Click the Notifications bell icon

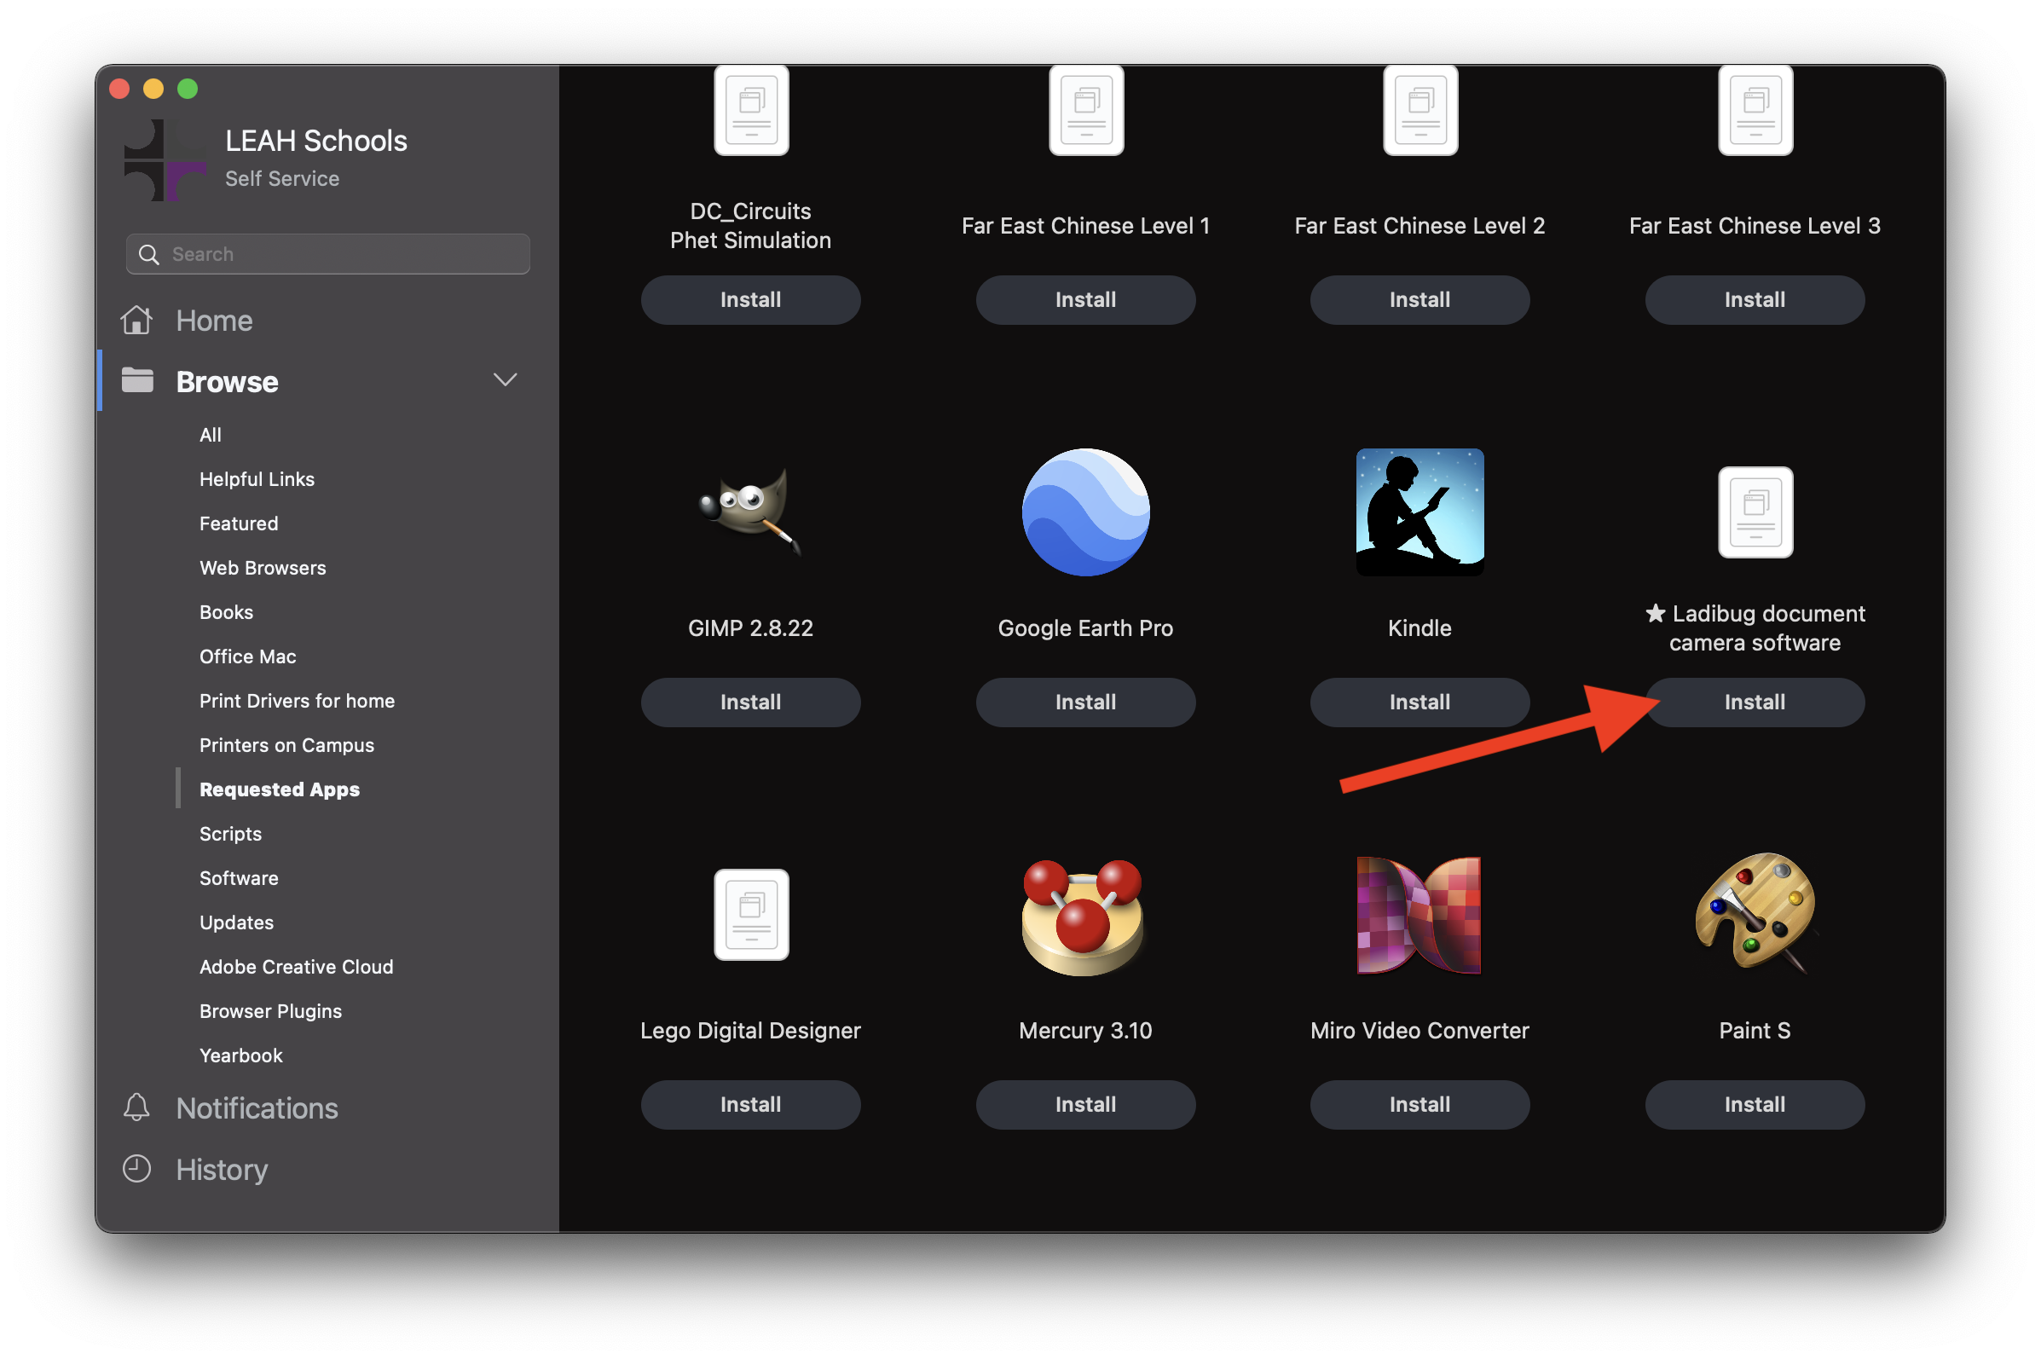pos(136,1107)
